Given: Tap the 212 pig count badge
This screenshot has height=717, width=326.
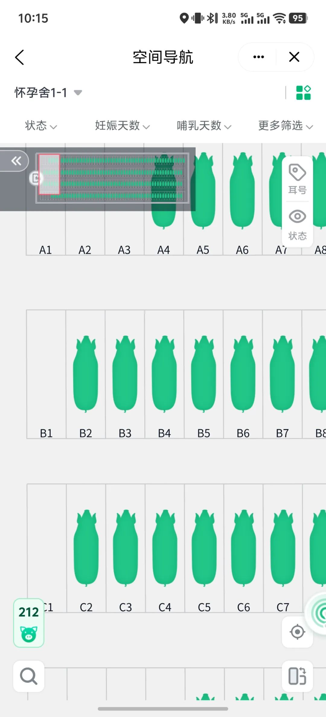Looking at the screenshot, I should (x=29, y=623).
